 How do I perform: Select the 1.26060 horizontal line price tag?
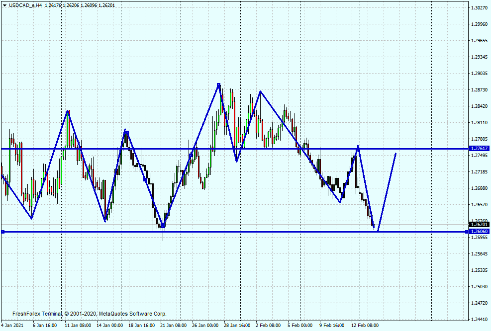[x=479, y=232]
